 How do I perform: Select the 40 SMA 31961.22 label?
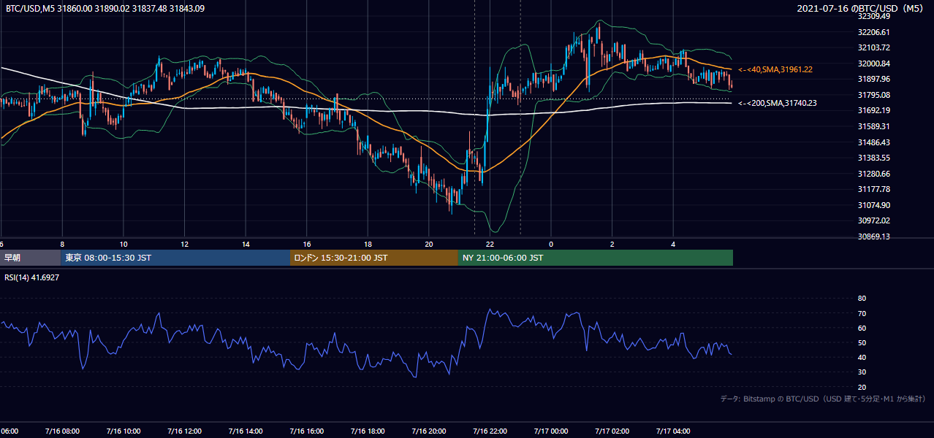click(x=775, y=69)
